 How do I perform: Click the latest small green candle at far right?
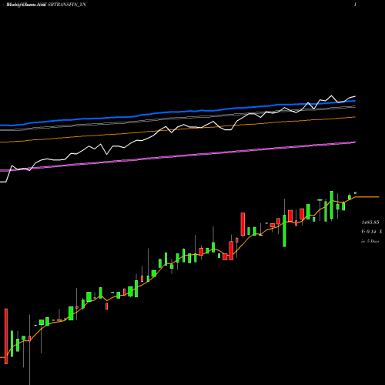point(356,192)
